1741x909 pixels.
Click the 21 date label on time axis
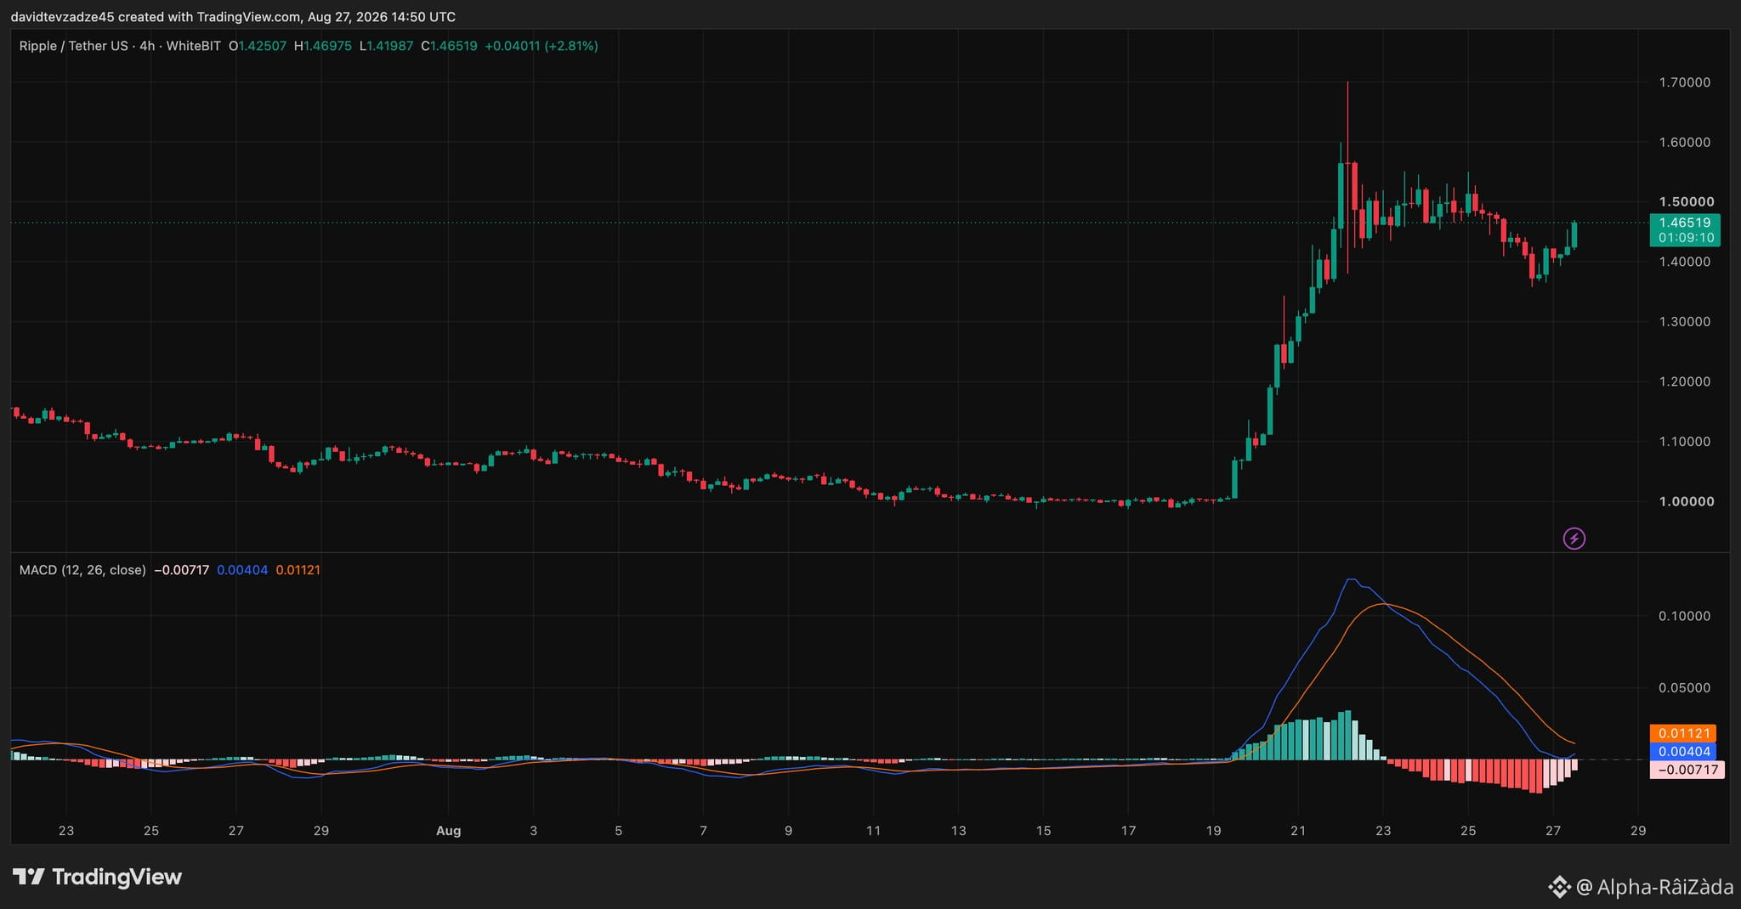point(1298,831)
